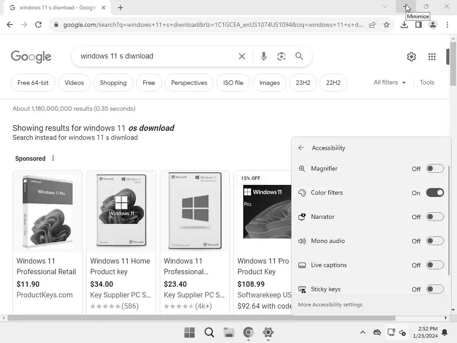Close the Google search tab
The height and width of the screenshot is (343, 457).
(104, 8)
